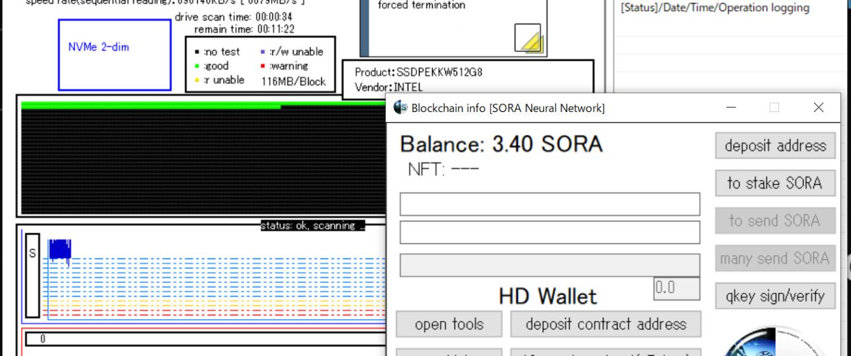Click the yellow forced termination icon
The image size is (851, 356).
[528, 38]
